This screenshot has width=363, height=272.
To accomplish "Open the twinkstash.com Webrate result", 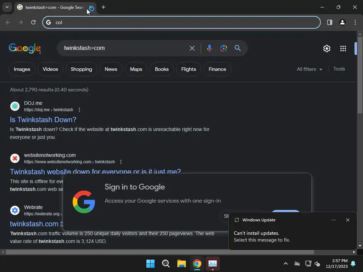I will tap(34, 224).
